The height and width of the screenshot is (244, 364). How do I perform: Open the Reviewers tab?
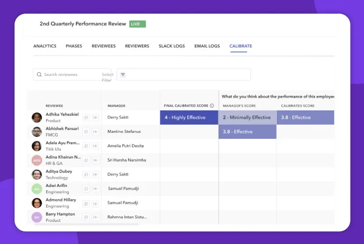pyautogui.click(x=137, y=46)
